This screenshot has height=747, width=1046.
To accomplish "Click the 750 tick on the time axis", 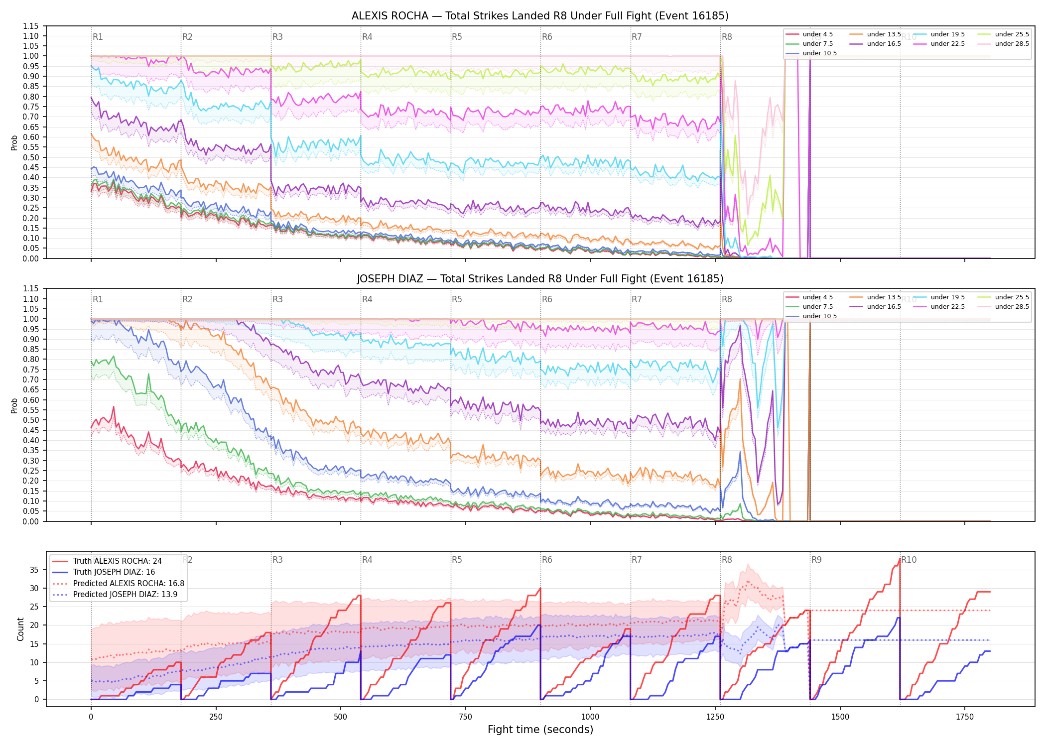I will click(x=466, y=717).
